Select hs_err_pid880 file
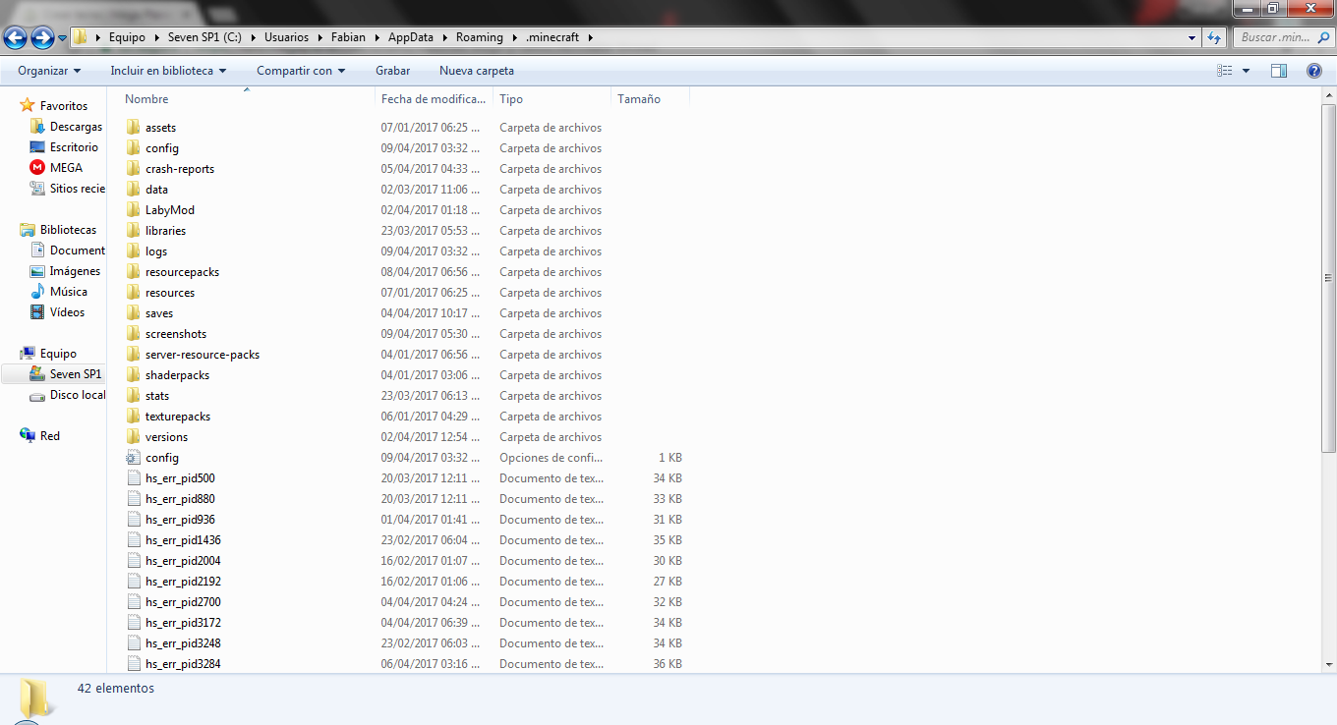1337x725 pixels. pos(180,499)
